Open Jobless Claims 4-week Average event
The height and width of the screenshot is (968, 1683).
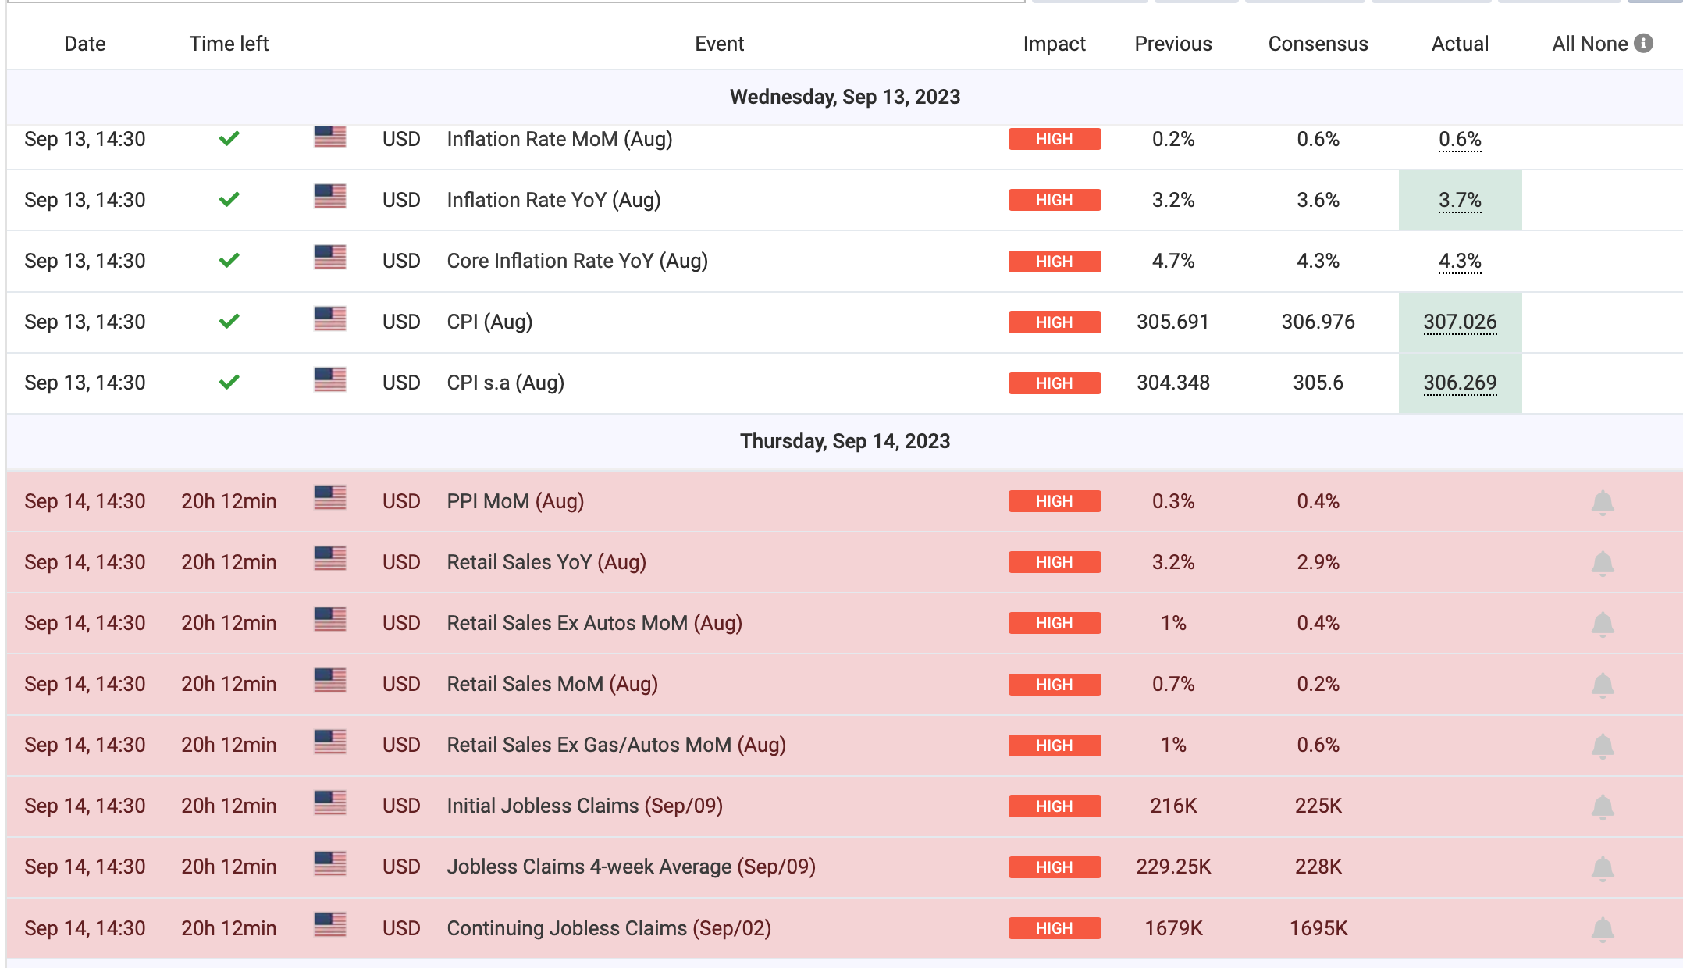click(x=632, y=867)
